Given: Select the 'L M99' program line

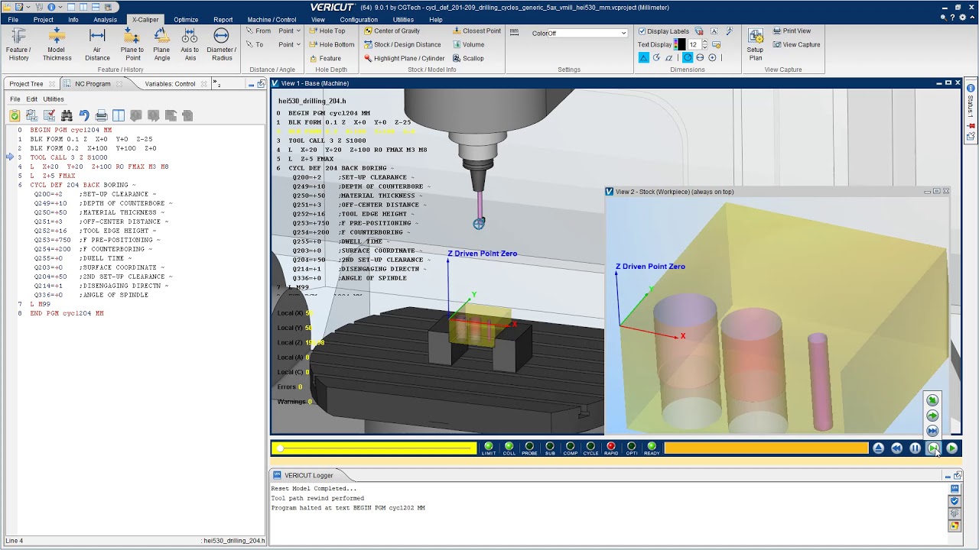Looking at the screenshot, I should point(40,304).
